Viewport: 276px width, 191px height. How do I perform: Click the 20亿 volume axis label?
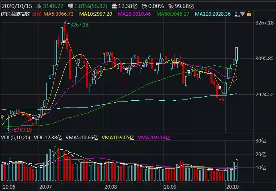pyautogui.click(x=261, y=154)
